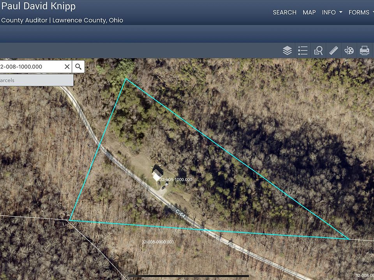374x280 pixels.
Task: Select the ruler measure tool
Action: click(333, 51)
